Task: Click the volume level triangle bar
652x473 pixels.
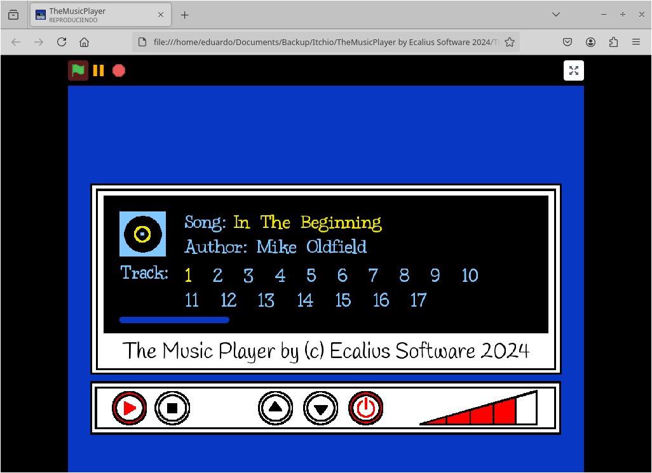Action: coord(479,408)
